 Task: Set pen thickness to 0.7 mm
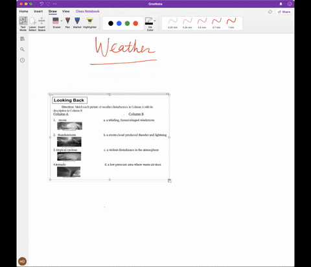(216, 23)
